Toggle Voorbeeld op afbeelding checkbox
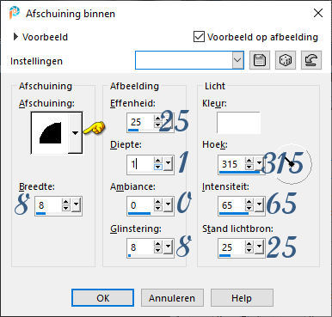The height and width of the screenshot is (317, 332). tap(199, 37)
